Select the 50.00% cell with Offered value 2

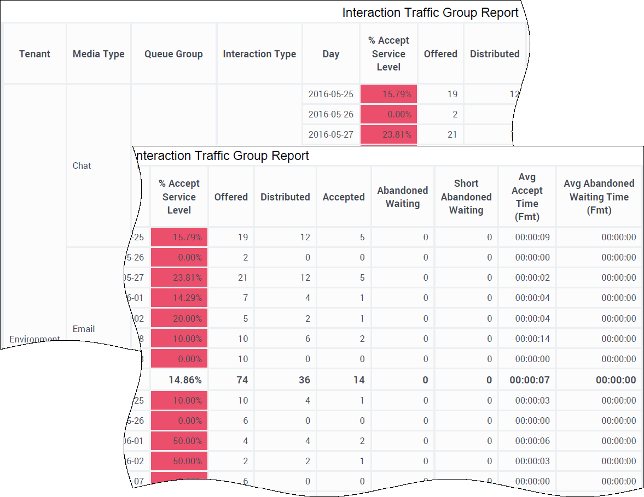click(179, 461)
